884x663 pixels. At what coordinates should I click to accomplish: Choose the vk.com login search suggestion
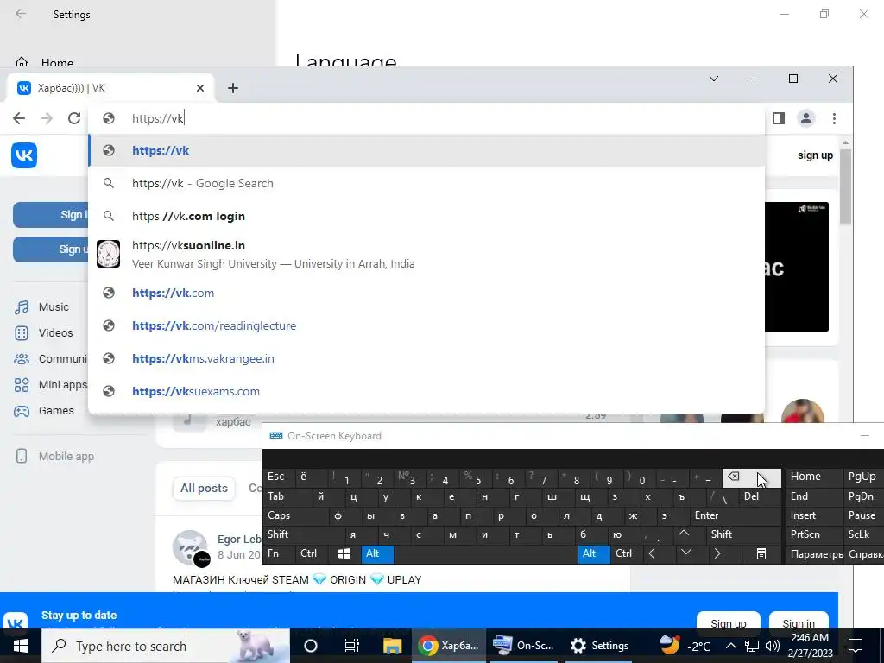tap(426, 216)
